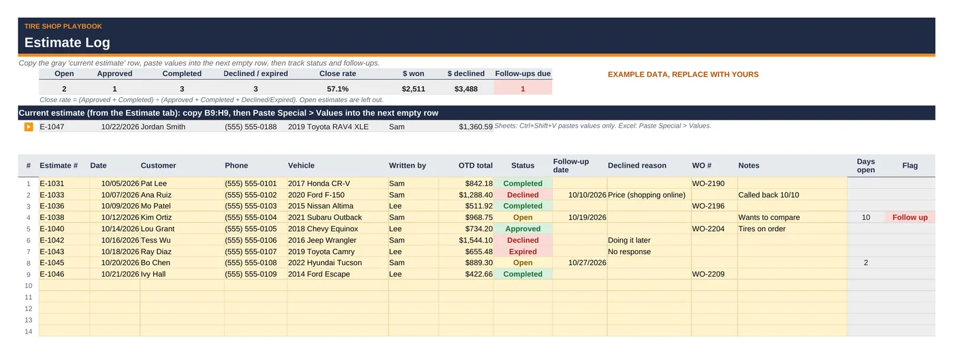Click the Declined / expired summary header
This screenshot has height=354, width=953.
pyautogui.click(x=256, y=73)
